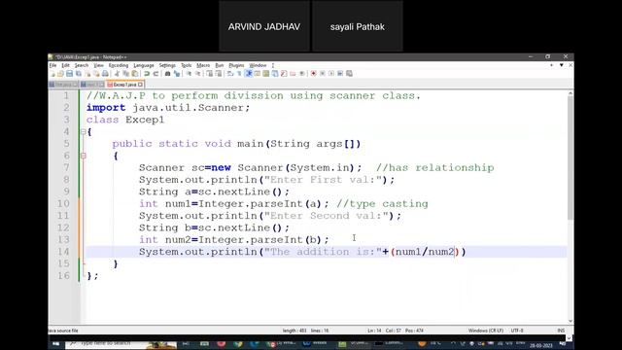Click the Save All toolbar icon
The image size is (622, 350).
coord(78,74)
